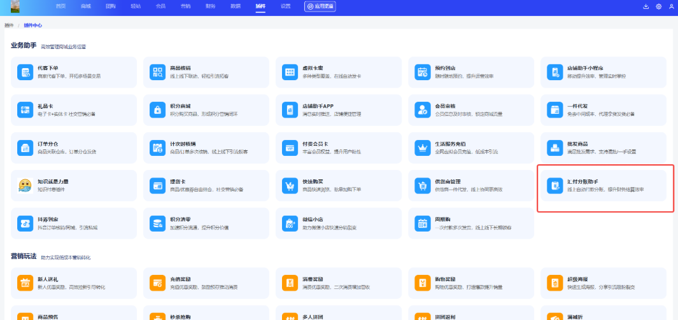Open the 会员审核 member icon
This screenshot has width=678, height=320.
(422, 109)
